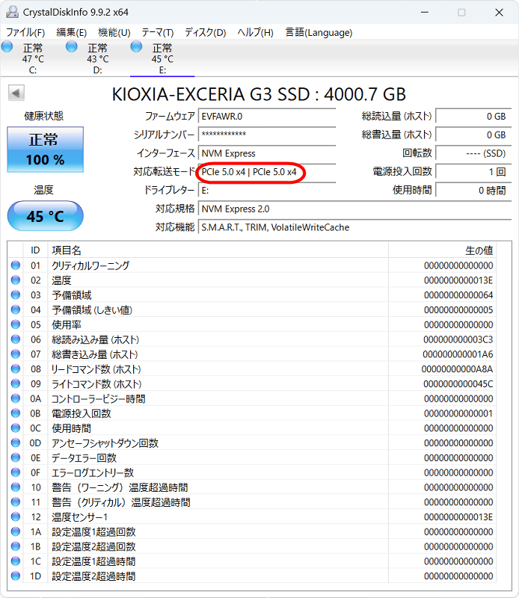Image resolution: width=519 pixels, height=598 pixels.
Task: Select raw value 00000000000A8A
Action: pyautogui.click(x=457, y=369)
